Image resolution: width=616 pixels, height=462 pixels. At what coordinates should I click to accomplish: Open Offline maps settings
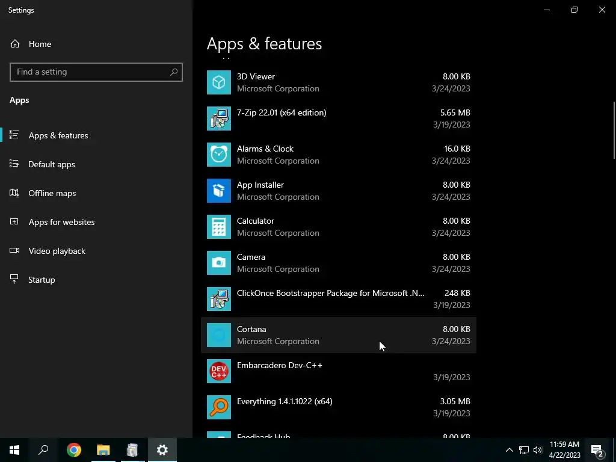coord(96,193)
